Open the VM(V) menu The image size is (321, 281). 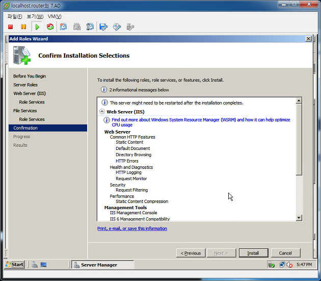coord(55,16)
